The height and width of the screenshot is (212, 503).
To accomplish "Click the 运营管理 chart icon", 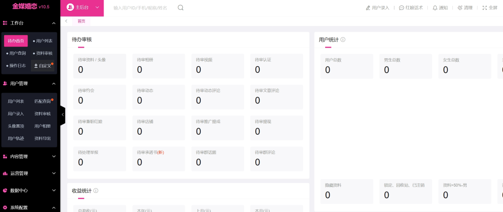I will 5,173.
